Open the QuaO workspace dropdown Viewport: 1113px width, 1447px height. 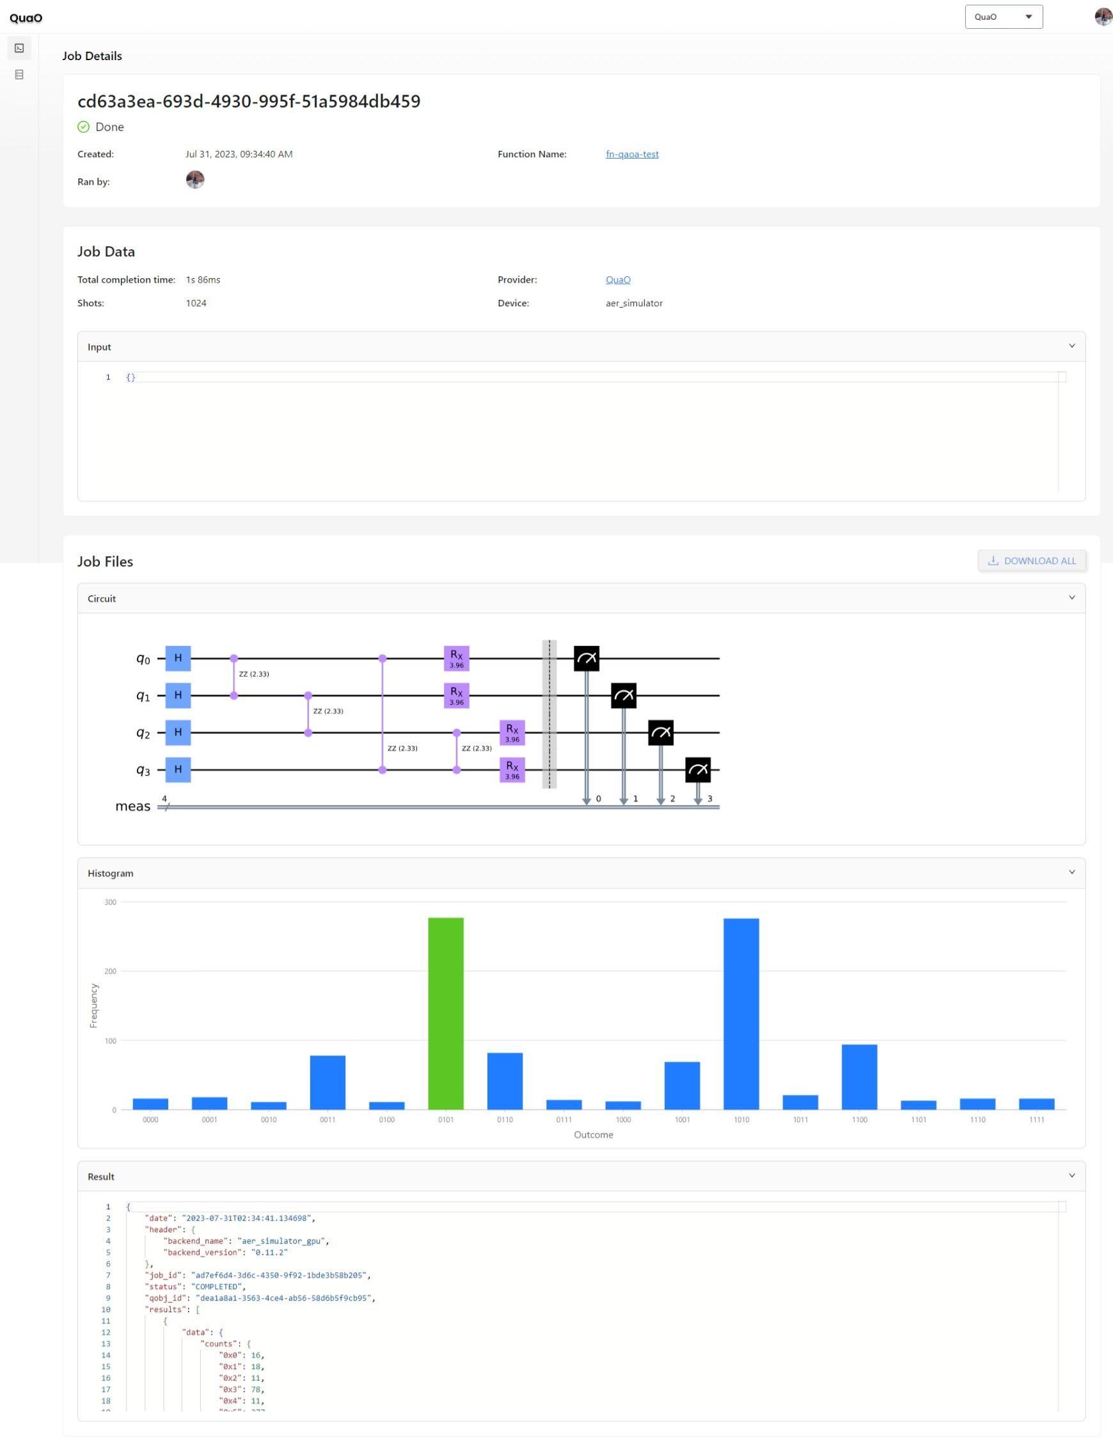(1004, 17)
